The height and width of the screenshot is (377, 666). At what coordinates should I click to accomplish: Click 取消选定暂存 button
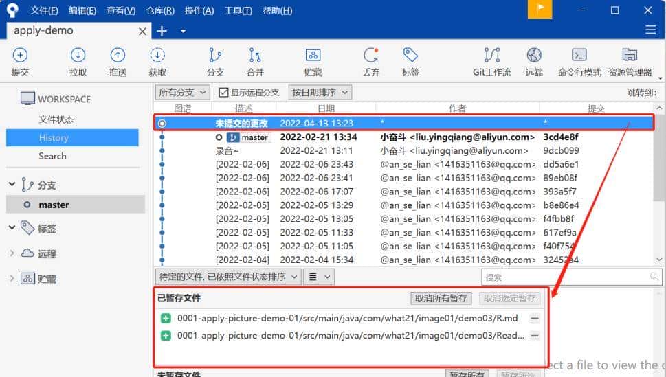tap(510, 298)
